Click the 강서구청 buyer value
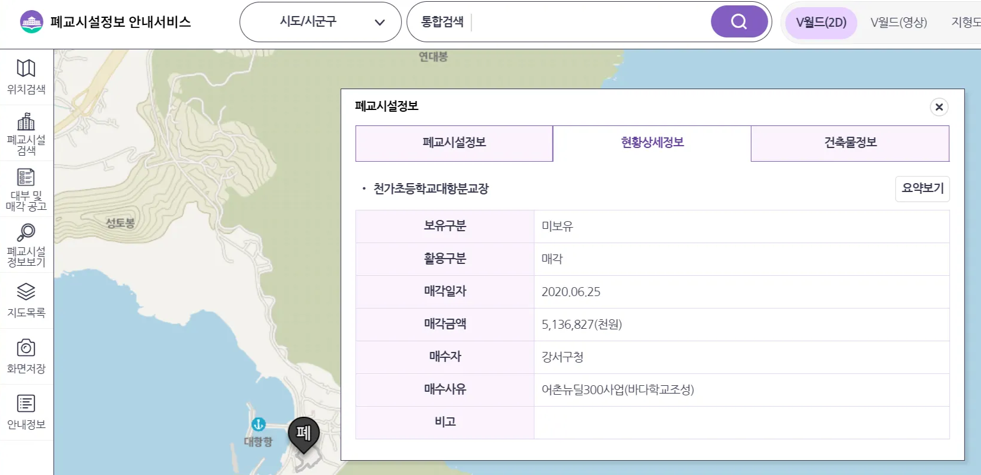The height and width of the screenshot is (475, 981). pos(562,357)
